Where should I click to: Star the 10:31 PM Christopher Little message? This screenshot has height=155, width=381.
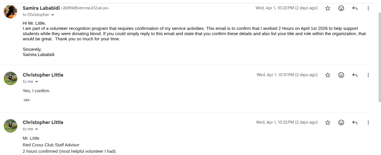(328, 75)
